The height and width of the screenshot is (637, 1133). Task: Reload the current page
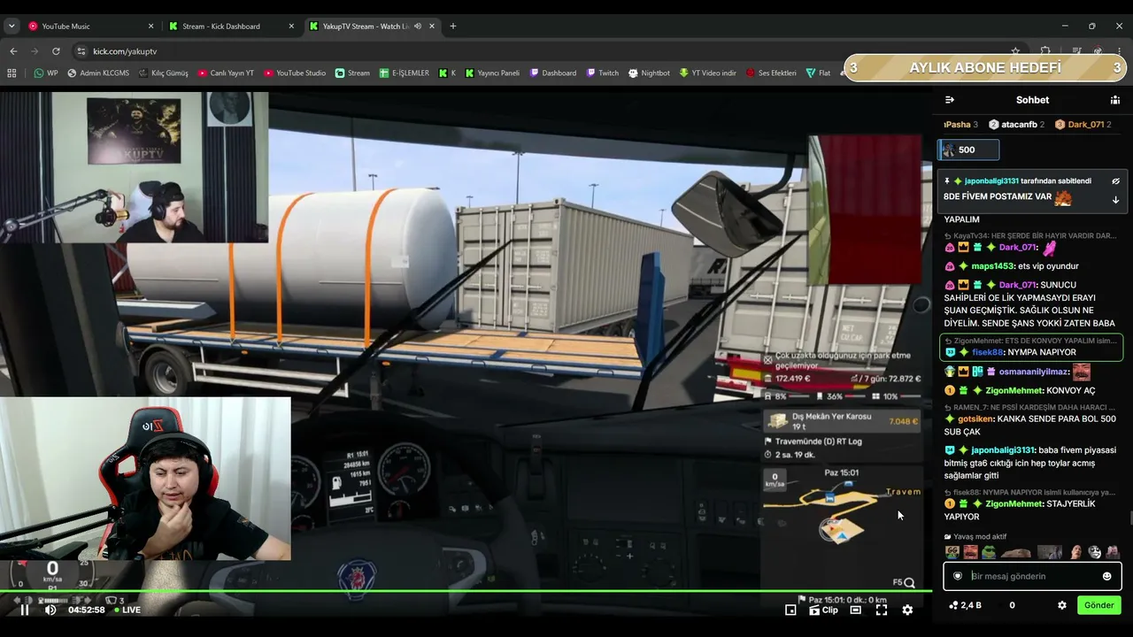click(56, 51)
